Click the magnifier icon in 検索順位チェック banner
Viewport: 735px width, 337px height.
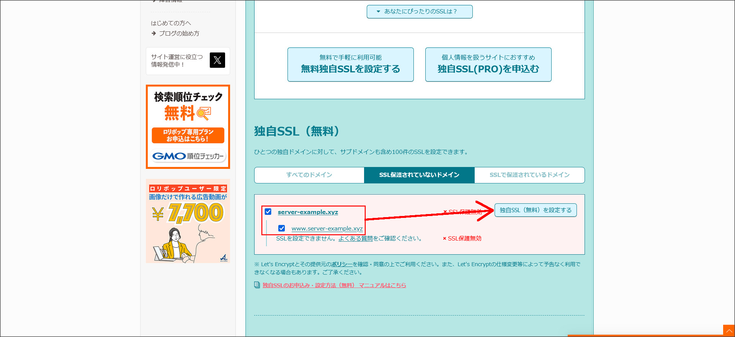(x=204, y=113)
